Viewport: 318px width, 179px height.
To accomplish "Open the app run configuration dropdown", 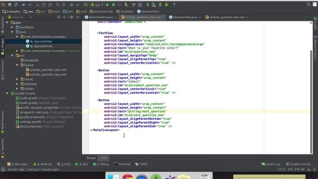I will 97,4.
